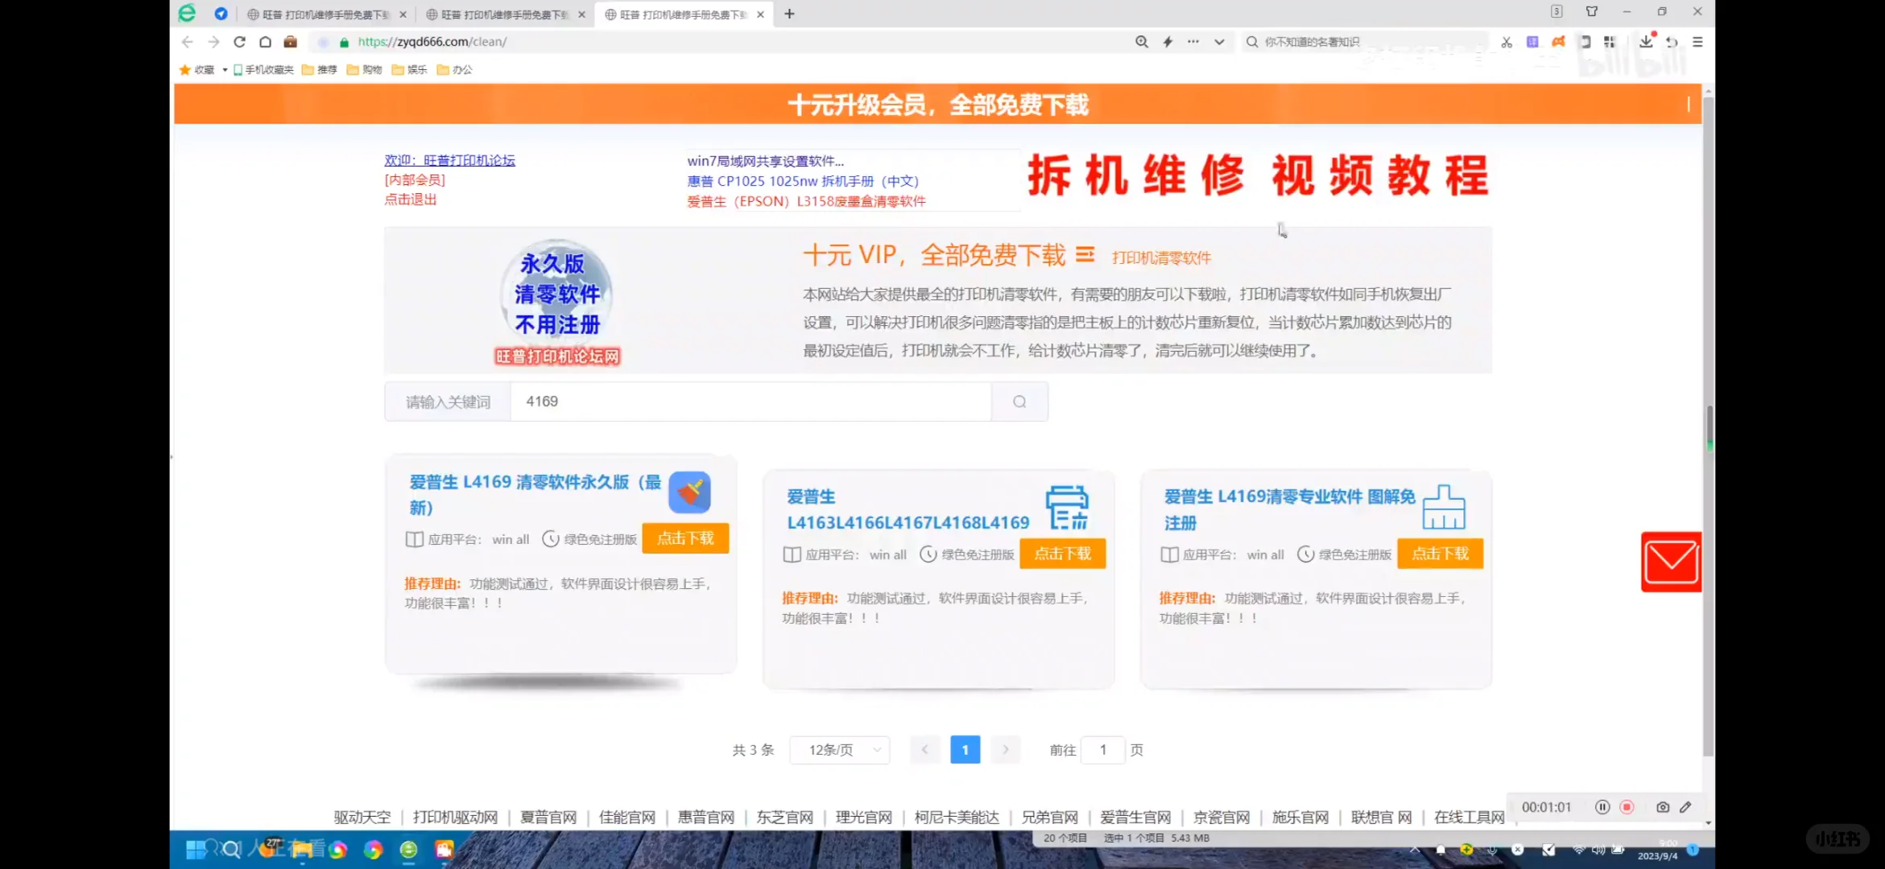The width and height of the screenshot is (1885, 869).
Task: Click 点击下载 on 爱普生 L4169 永久版 card
Action: [x=685, y=537]
